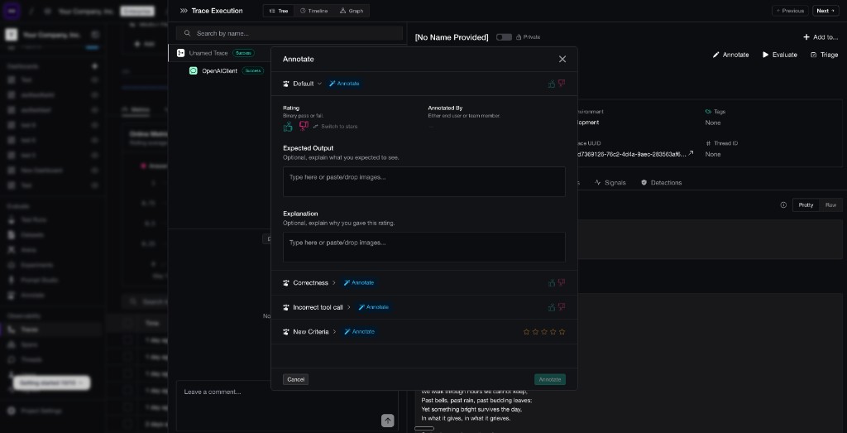The width and height of the screenshot is (847, 433).
Task: Toggle the Private switch
Action: click(x=504, y=36)
